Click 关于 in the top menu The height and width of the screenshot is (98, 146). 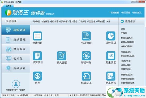[108, 21]
